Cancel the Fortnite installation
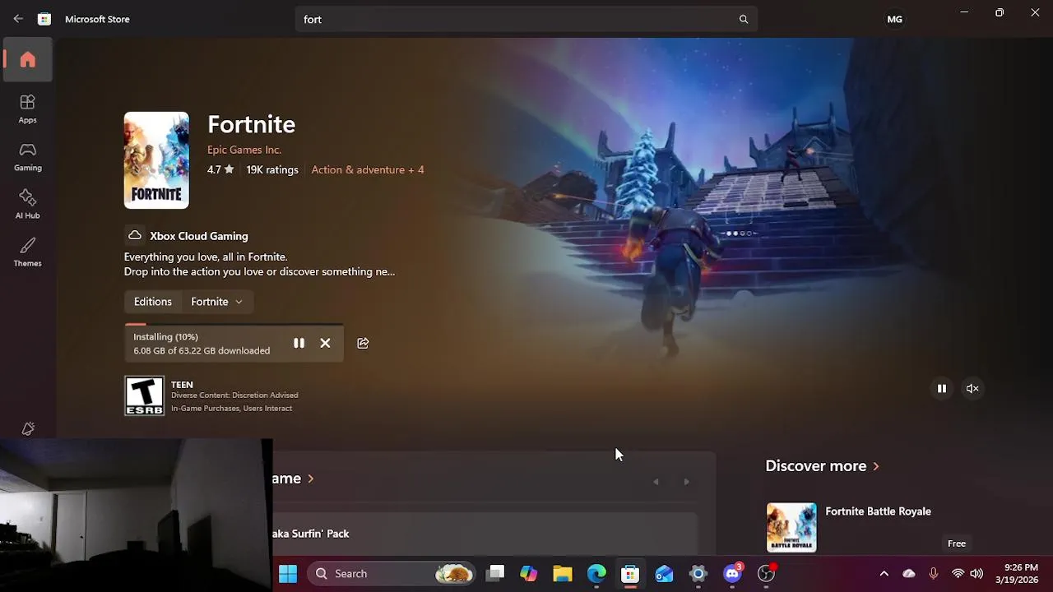The height and width of the screenshot is (592, 1053). coord(325,344)
